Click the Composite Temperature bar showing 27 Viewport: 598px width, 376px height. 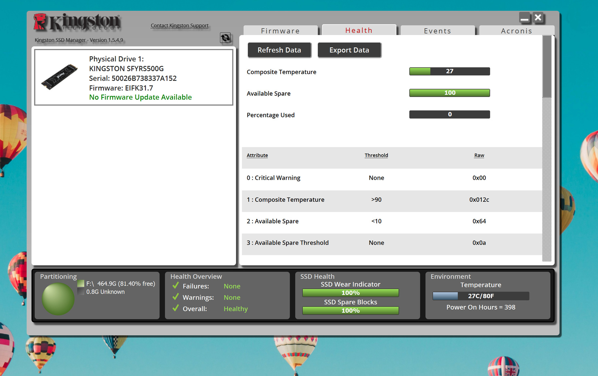click(x=449, y=71)
